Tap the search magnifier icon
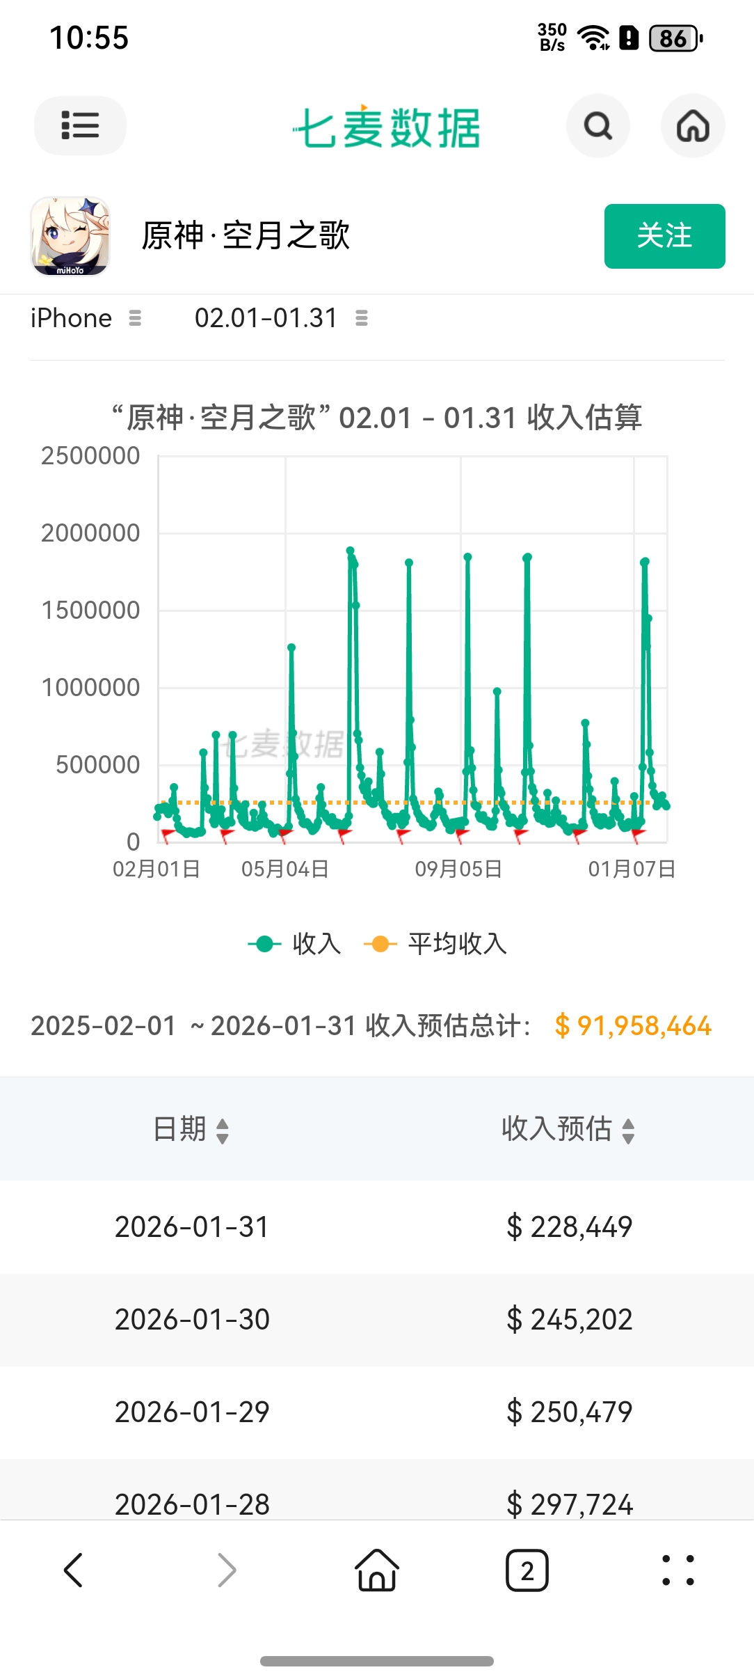 [597, 126]
